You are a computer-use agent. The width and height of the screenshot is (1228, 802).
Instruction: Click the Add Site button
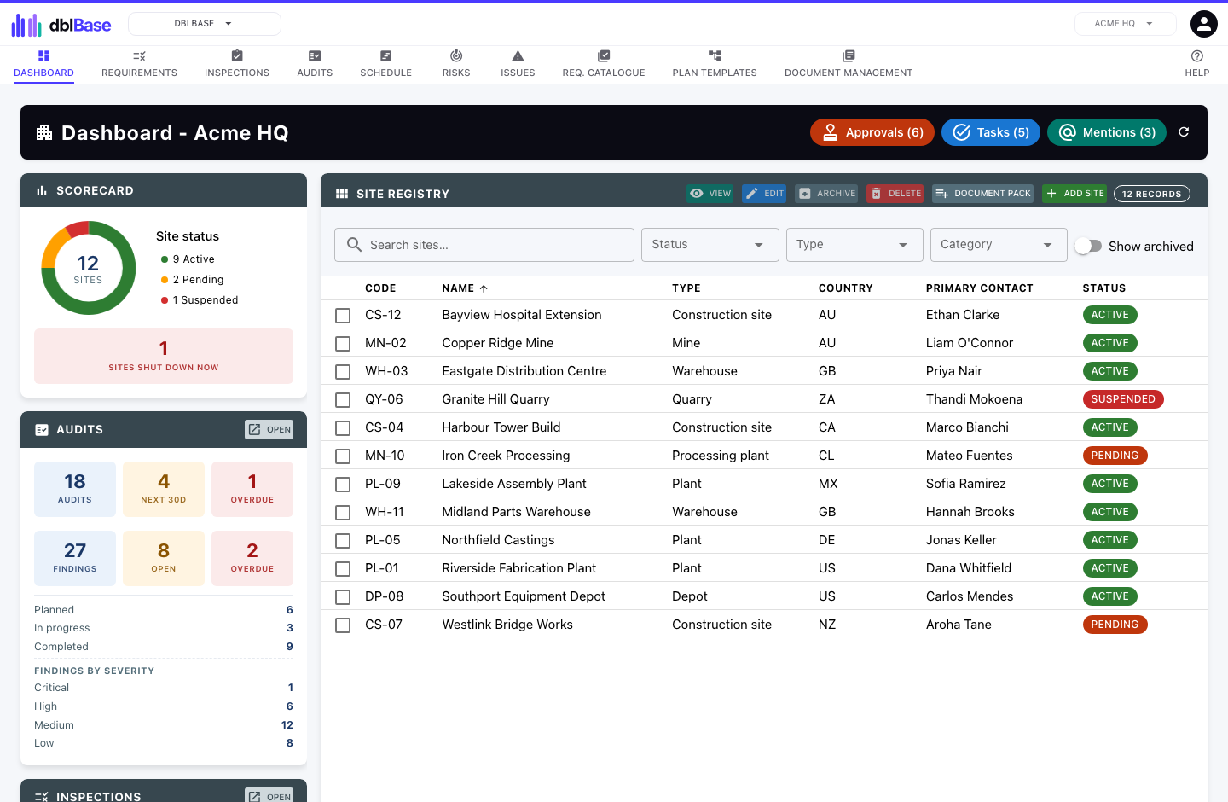tap(1074, 194)
